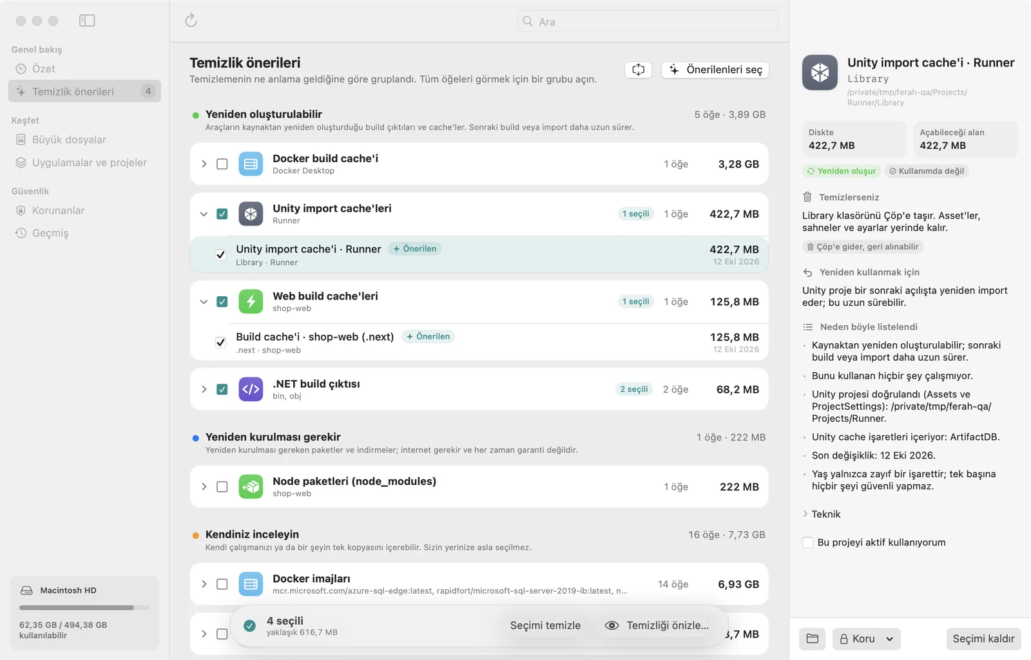
Task: Check the Docker build cache'i checkbox
Action: click(x=222, y=164)
